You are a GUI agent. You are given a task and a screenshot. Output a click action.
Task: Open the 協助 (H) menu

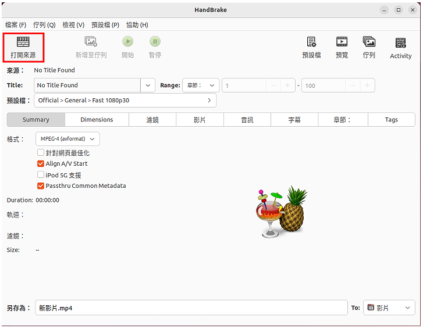pyautogui.click(x=137, y=25)
